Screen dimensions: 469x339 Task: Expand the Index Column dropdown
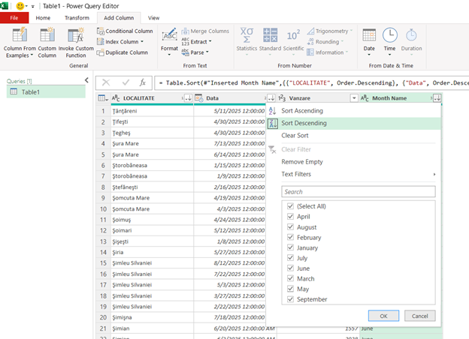[142, 42]
